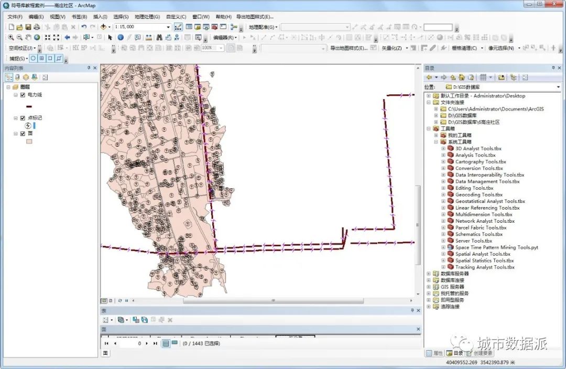The width and height of the screenshot is (566, 369).
Task: Open the Find binoculars tool
Action: [159, 37]
